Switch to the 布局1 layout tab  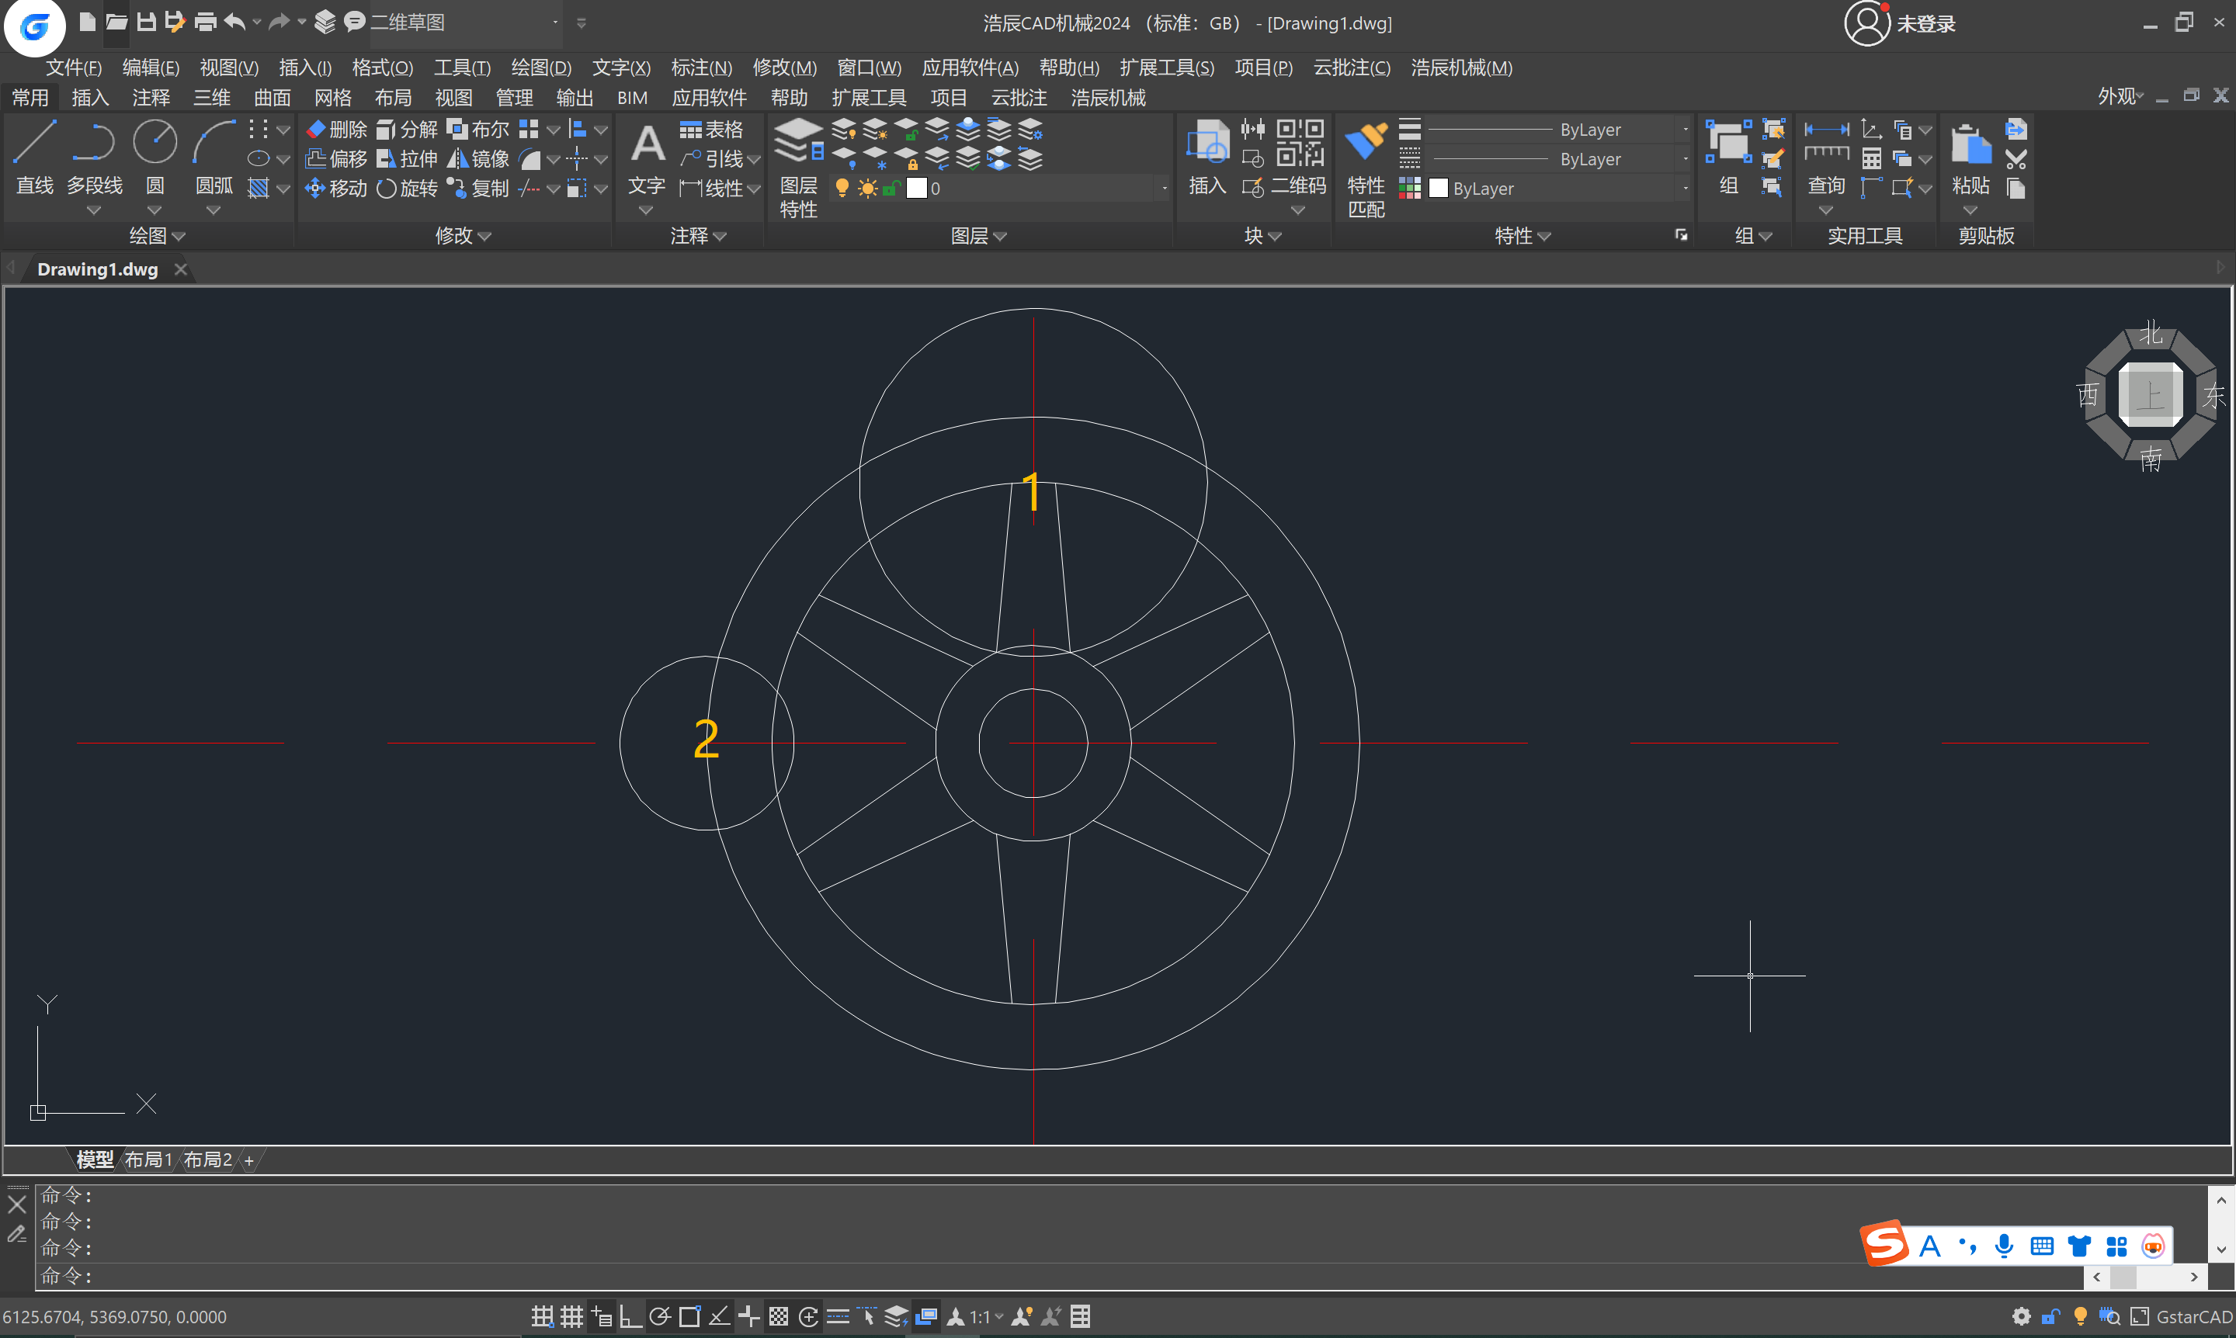pyautogui.click(x=147, y=1159)
